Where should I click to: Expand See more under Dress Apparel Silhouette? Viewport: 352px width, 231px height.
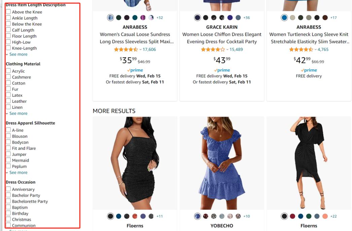tap(18, 172)
